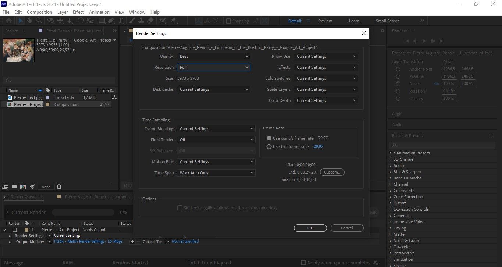
Task: Check the 'Notify when queue completes' box
Action: [x=303, y=263]
